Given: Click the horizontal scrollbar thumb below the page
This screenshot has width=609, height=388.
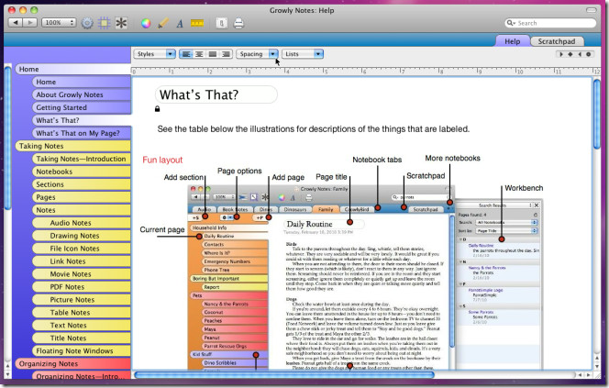Looking at the screenshot, I should tap(284, 375).
